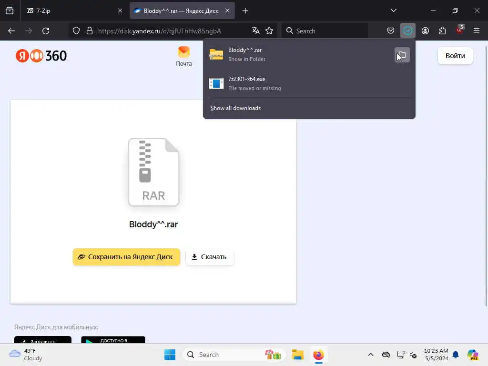The height and width of the screenshot is (366, 488).
Task: Open muted volume tray icon
Action: 413,355
